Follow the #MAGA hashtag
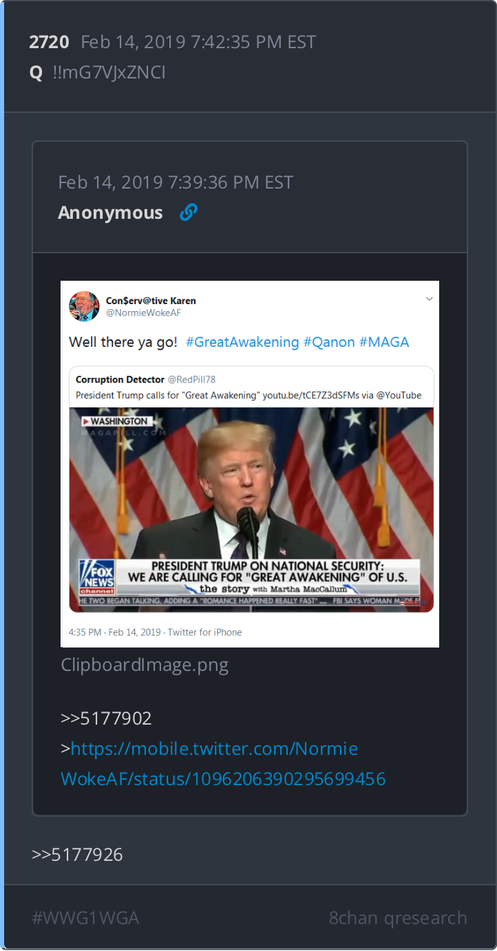Screen dimensions: 497x951 tap(384, 342)
